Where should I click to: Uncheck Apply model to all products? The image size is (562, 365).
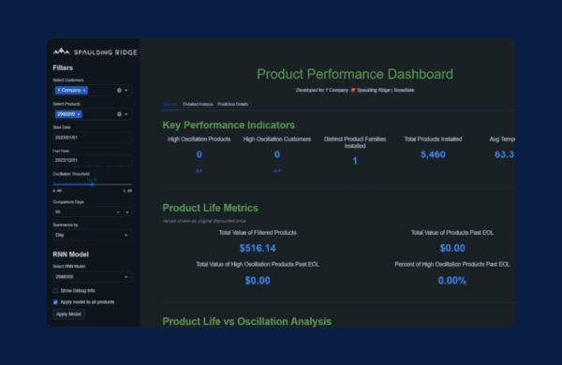[55, 302]
